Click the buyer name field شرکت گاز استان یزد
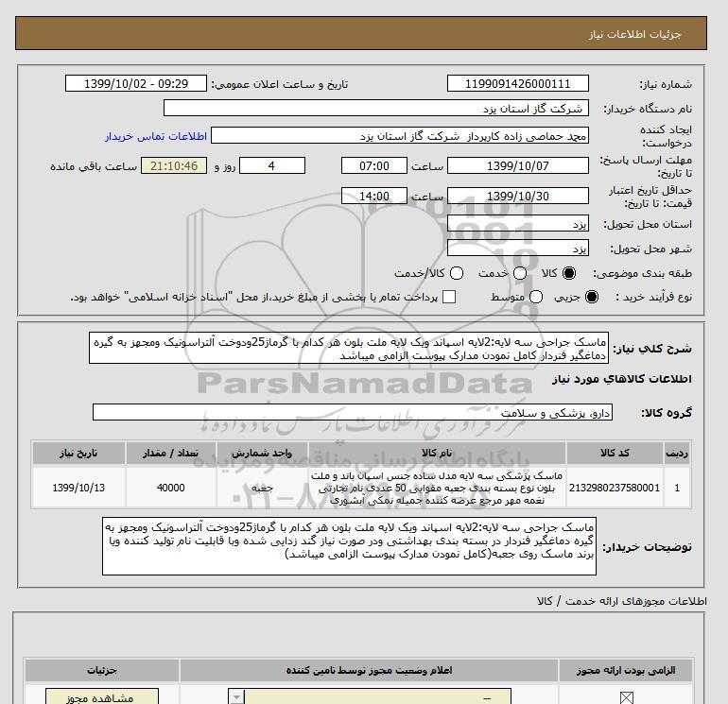The height and width of the screenshot is (704, 728). [376, 109]
